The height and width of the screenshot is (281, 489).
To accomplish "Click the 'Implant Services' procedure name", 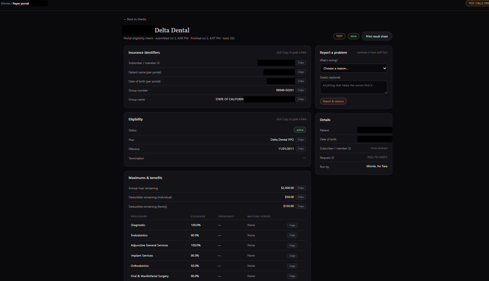I will coord(142,256).
